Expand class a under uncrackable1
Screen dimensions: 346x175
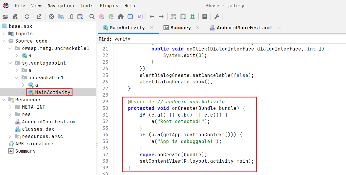pos(23,85)
